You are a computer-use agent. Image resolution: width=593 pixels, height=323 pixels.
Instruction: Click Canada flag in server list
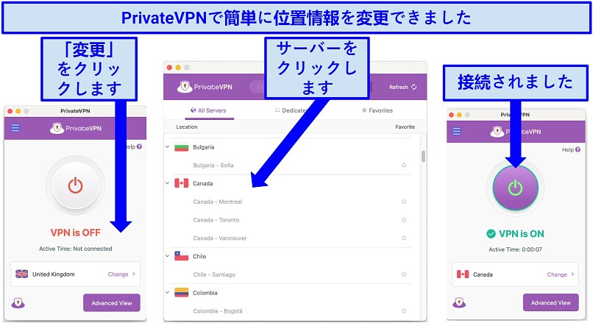point(181,183)
